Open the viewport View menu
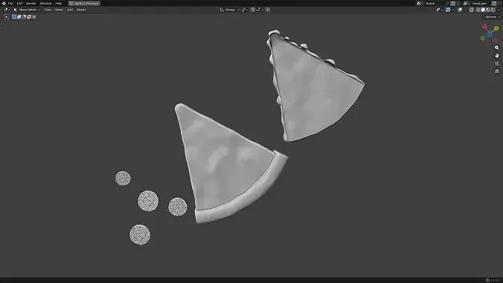Screen dimensions: 503x283 [x=48, y=10]
